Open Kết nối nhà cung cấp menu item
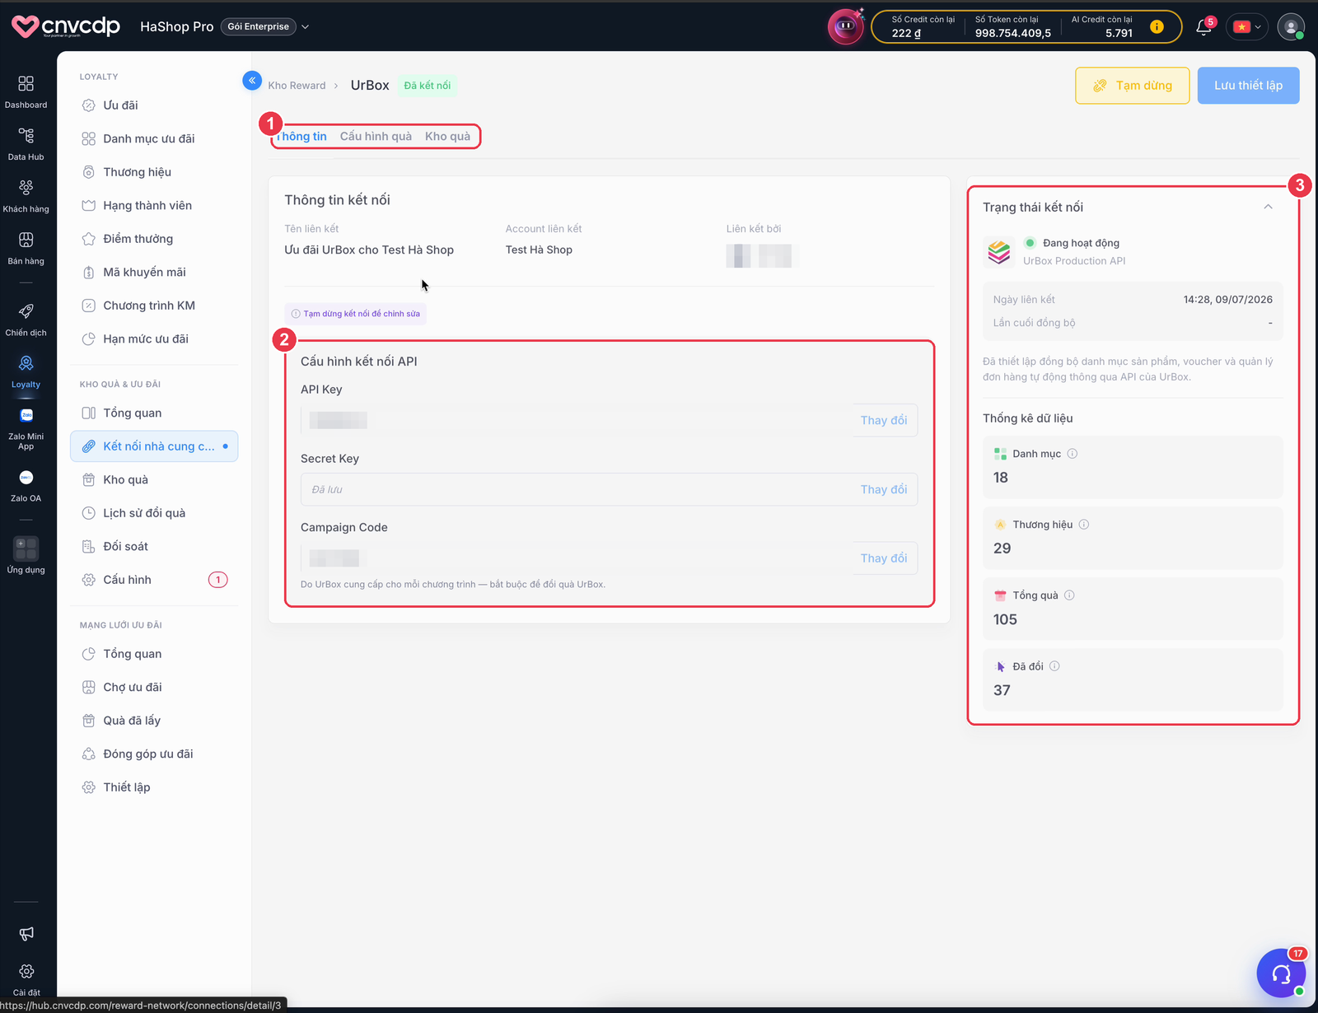Viewport: 1318px width, 1013px height. pos(154,446)
